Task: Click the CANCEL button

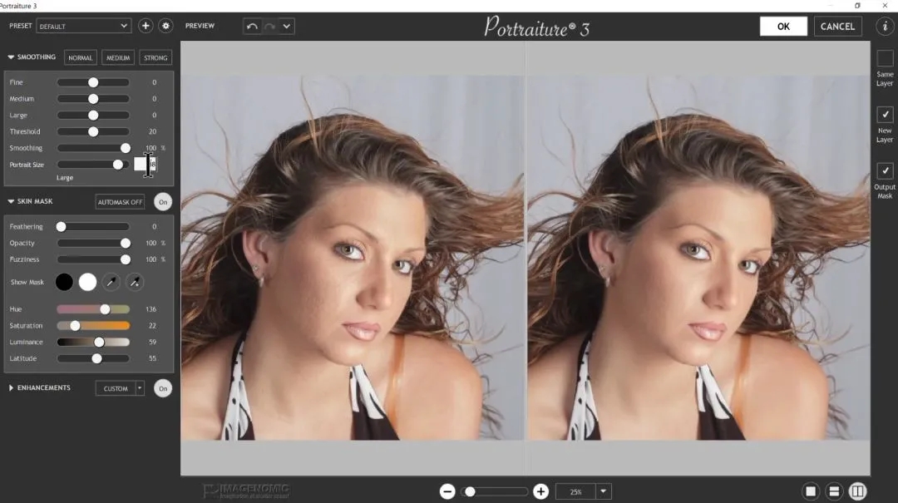Action: point(838,27)
